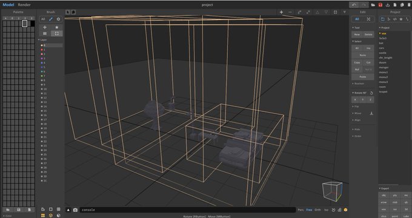Viewport: 412px width, 218px height.
Task: Switch camera to Free mode
Action: 309,210
